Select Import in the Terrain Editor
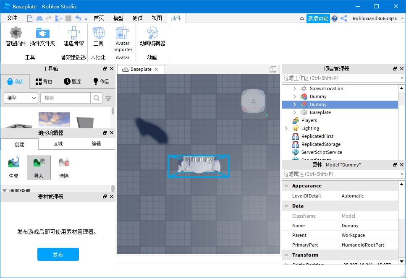This screenshot has width=406, height=278. pyautogui.click(x=39, y=167)
